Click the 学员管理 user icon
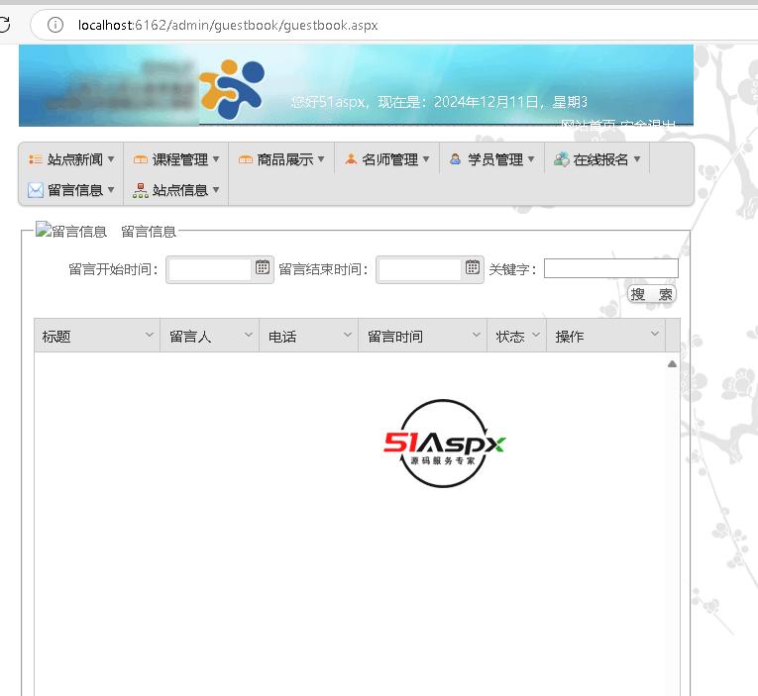The height and width of the screenshot is (696, 758). coord(455,159)
